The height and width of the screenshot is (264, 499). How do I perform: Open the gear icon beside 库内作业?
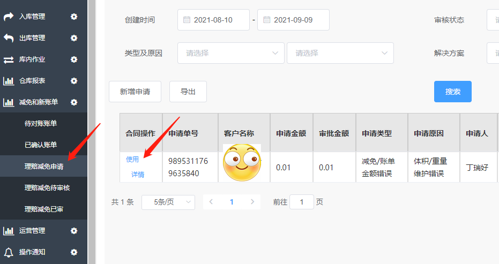74,59
